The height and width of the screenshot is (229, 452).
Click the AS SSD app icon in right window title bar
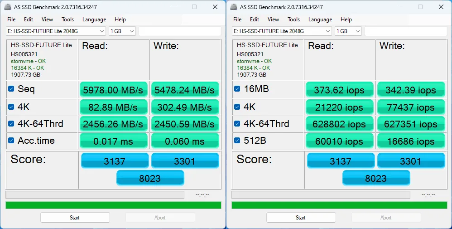pos(234,7)
